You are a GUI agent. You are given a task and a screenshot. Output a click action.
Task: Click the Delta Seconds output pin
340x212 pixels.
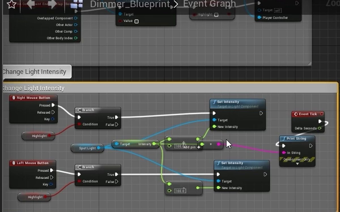[320, 128]
